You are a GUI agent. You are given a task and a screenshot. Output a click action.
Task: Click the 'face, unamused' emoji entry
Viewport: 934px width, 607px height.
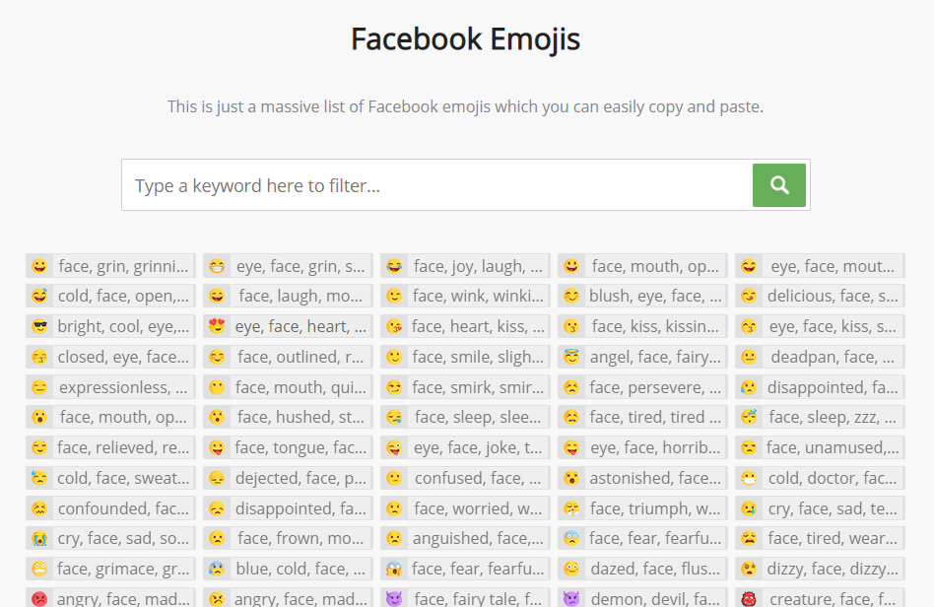pos(821,447)
